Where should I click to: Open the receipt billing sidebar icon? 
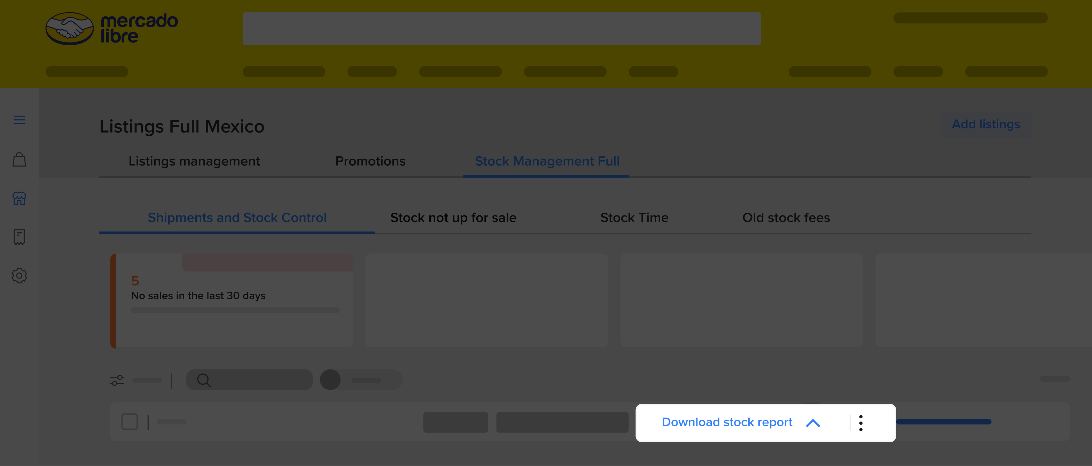tap(19, 237)
